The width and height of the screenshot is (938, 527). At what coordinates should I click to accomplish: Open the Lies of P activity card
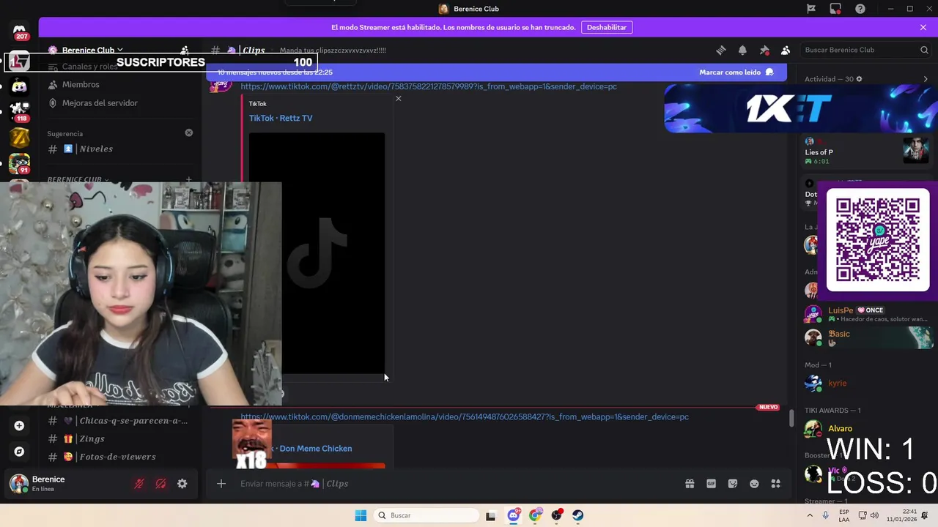865,152
